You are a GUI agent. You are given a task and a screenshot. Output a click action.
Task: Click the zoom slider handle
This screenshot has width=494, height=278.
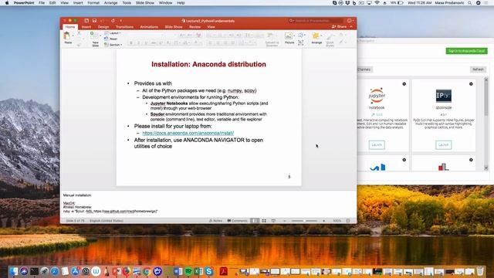(x=305, y=221)
